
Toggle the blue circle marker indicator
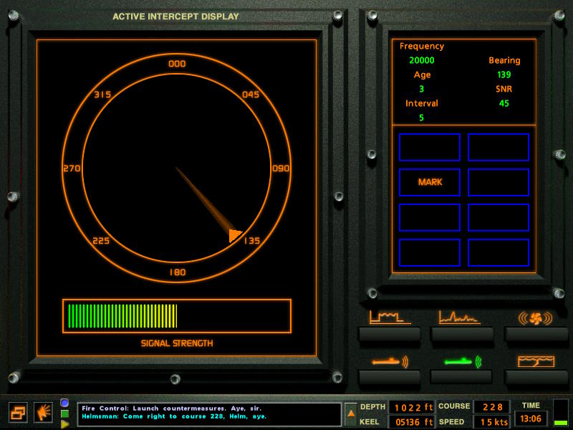(64, 403)
